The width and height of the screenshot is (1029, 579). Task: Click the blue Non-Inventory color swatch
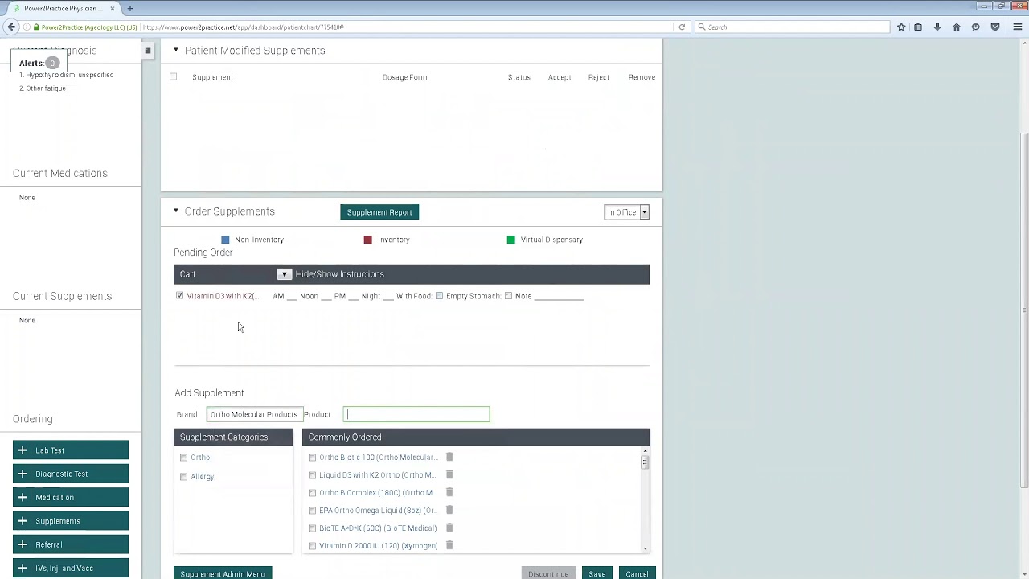[x=225, y=240]
